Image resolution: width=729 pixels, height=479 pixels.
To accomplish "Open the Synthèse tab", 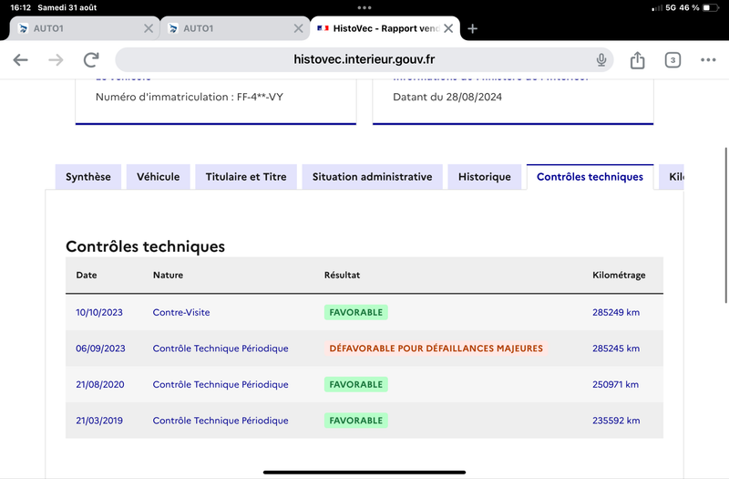I will point(88,177).
